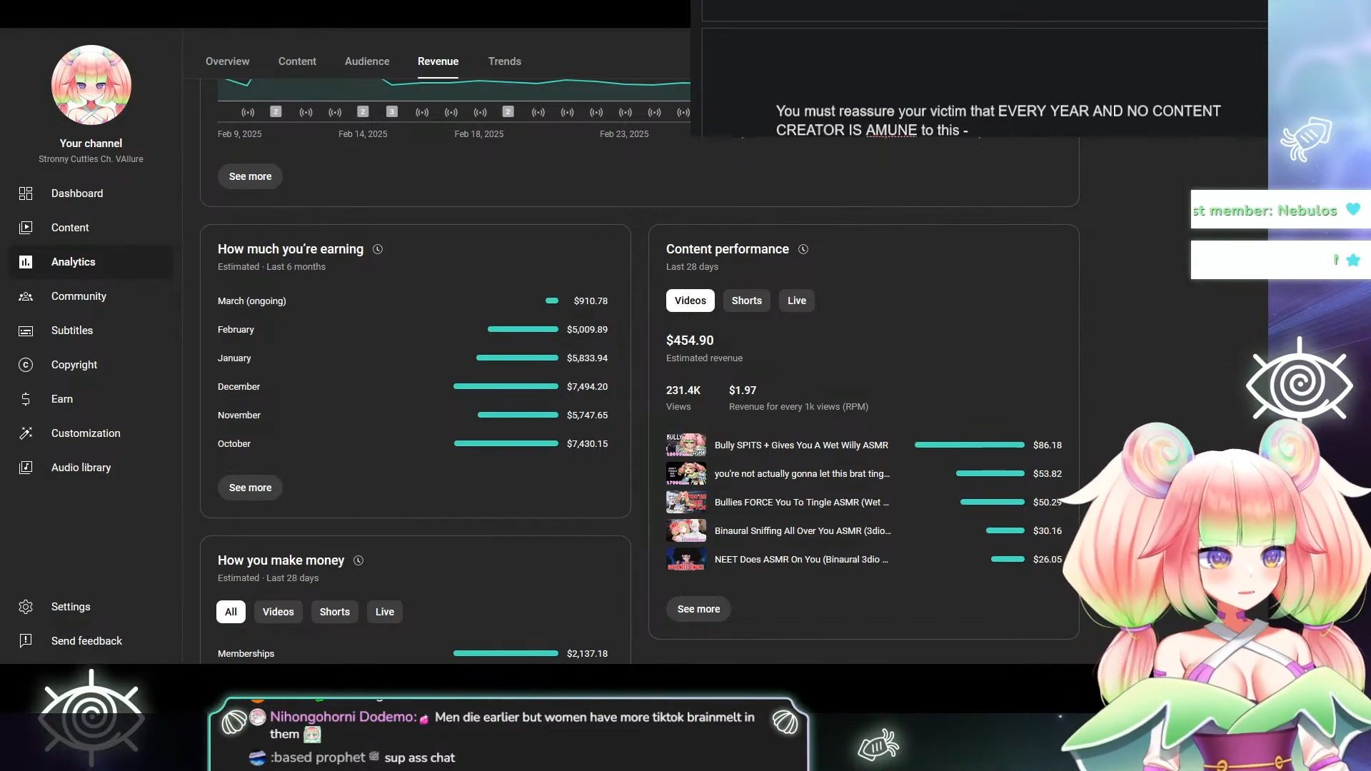Click See more in How much you're earning
Screen dimensions: 1371x771
[250, 488]
